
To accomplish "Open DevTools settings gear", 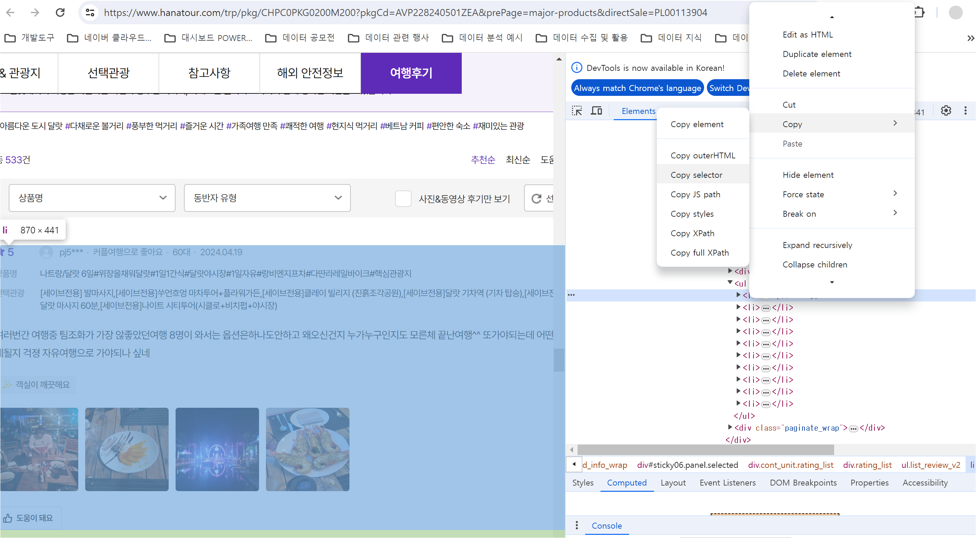I will click(x=946, y=111).
